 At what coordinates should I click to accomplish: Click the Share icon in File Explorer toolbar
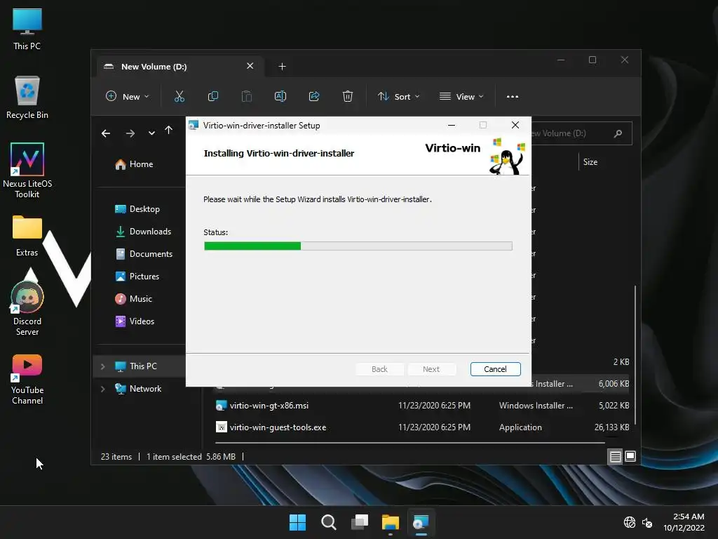pyautogui.click(x=314, y=96)
